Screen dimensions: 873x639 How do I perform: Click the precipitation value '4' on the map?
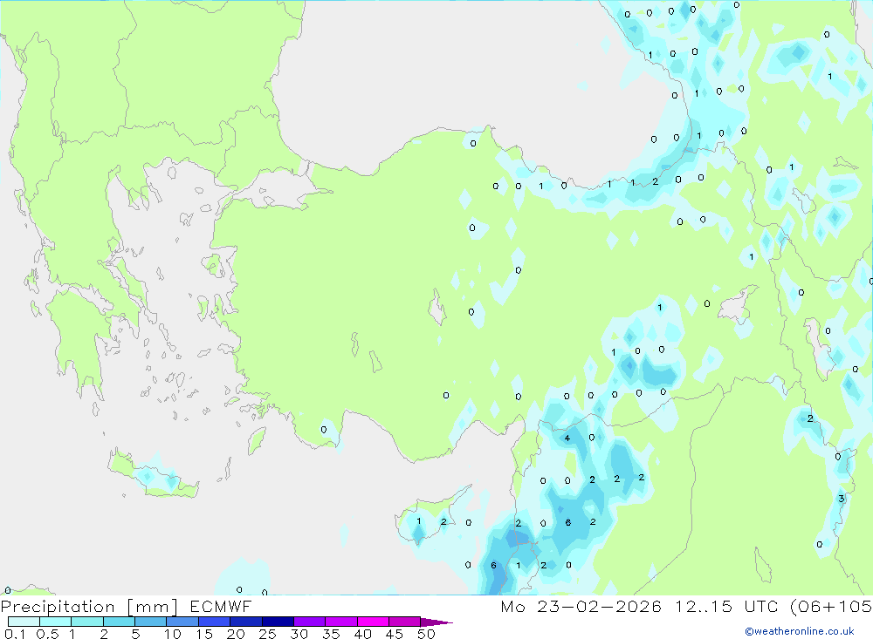pyautogui.click(x=567, y=438)
